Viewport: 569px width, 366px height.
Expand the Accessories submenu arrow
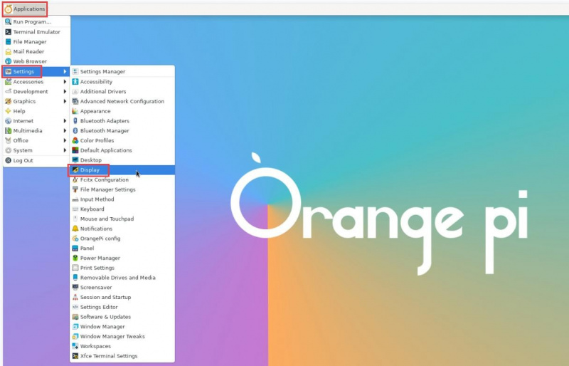(x=65, y=82)
